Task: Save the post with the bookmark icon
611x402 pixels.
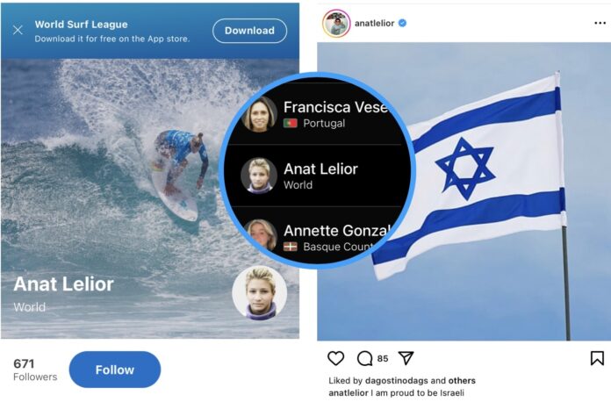Action: click(x=597, y=358)
